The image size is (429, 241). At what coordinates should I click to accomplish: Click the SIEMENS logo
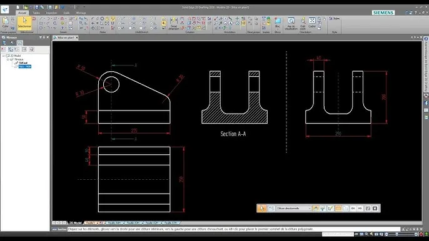click(383, 12)
